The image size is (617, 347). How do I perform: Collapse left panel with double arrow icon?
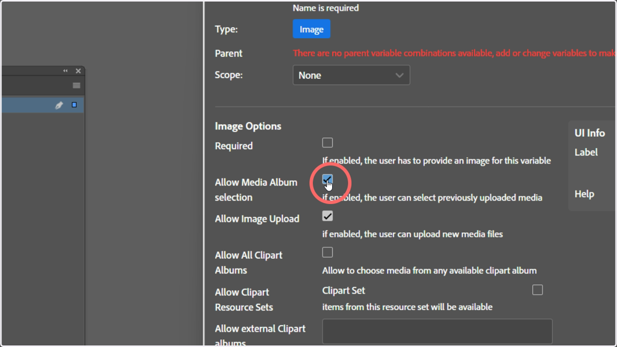tap(65, 71)
